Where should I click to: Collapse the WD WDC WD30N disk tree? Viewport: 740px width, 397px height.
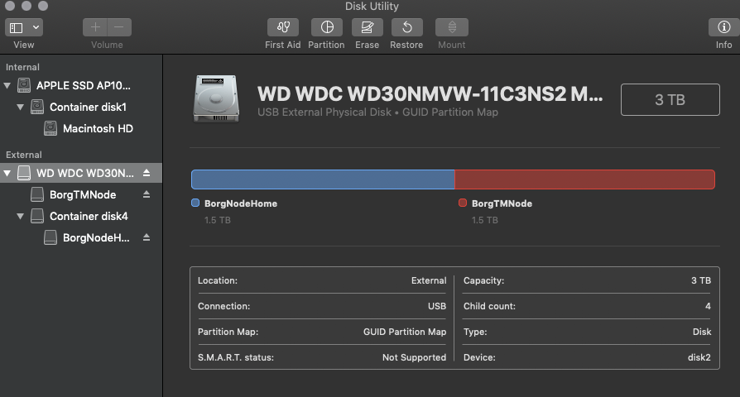click(x=7, y=173)
